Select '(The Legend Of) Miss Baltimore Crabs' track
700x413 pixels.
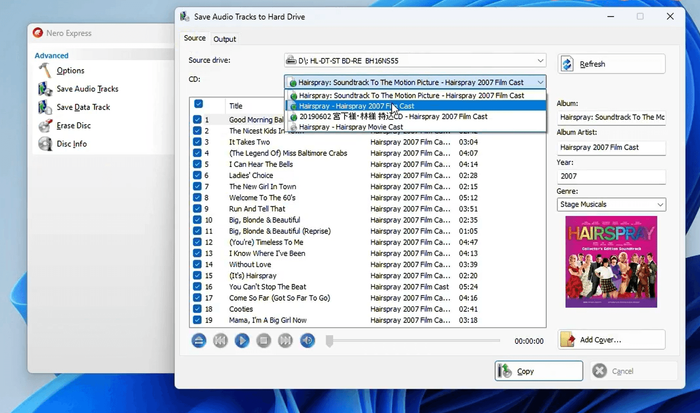288,153
